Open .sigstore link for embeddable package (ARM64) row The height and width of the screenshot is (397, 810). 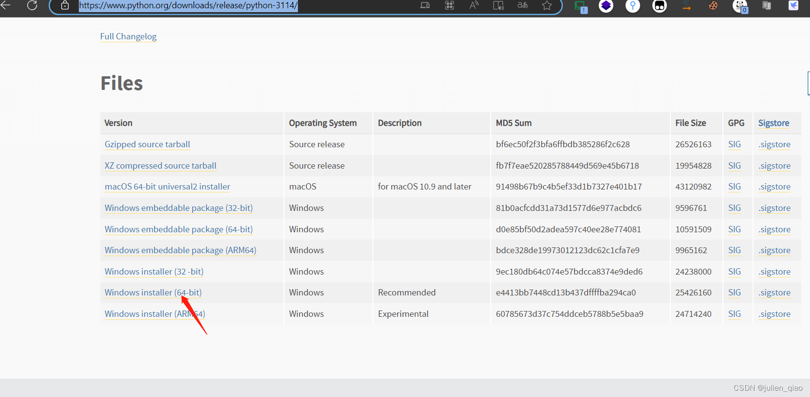774,250
